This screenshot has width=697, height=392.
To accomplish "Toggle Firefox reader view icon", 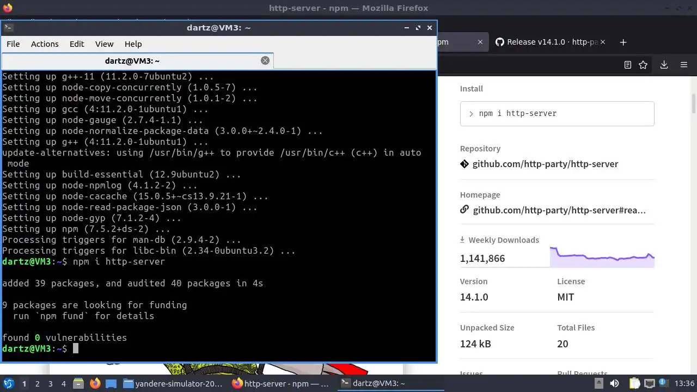I will coord(628,65).
